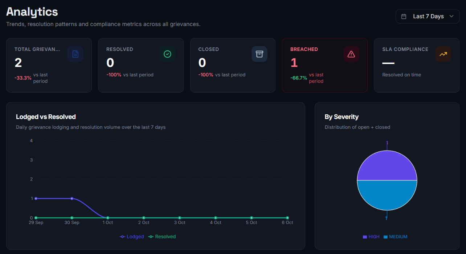Click the Breached count value 1
Viewport: 466px width, 254px height.
294,63
